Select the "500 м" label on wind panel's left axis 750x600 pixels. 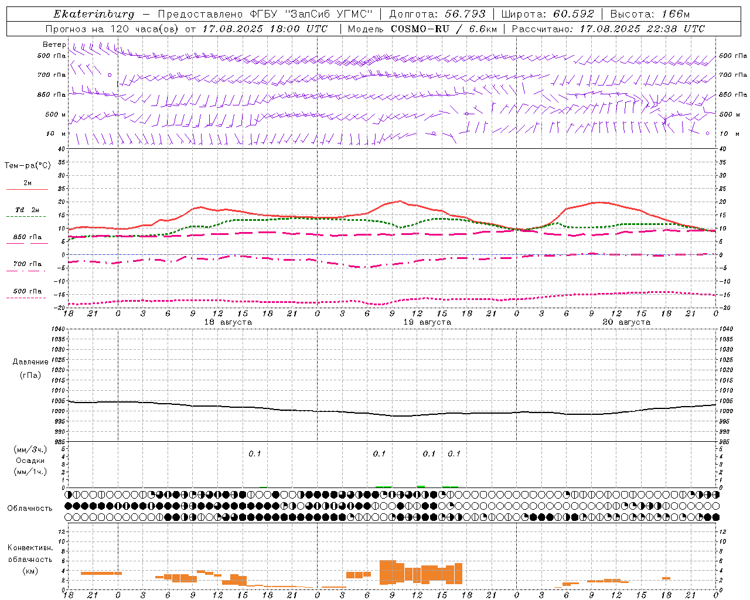pos(56,114)
